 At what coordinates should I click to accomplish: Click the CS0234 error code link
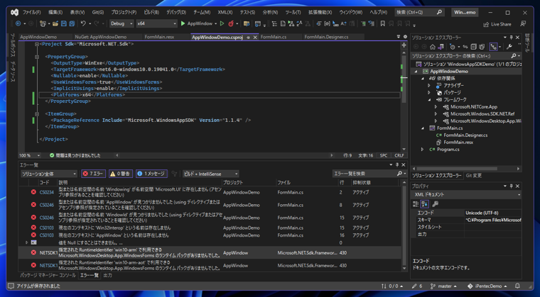coord(46,193)
